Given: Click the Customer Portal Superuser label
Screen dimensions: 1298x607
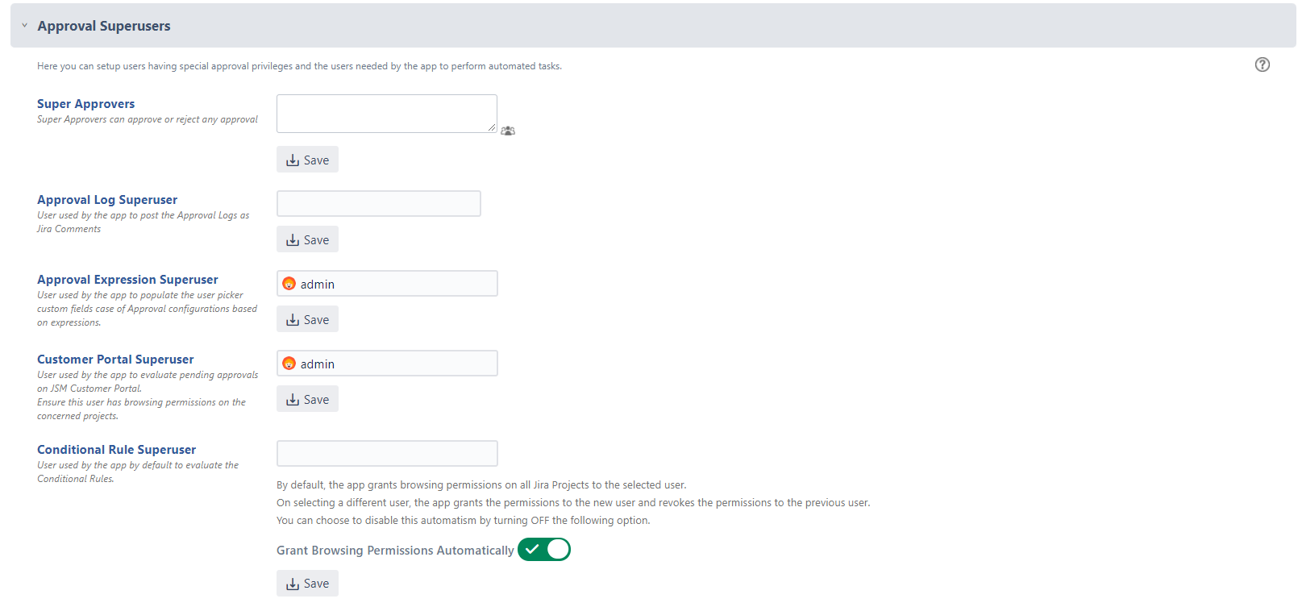Looking at the screenshot, I should coord(115,360).
